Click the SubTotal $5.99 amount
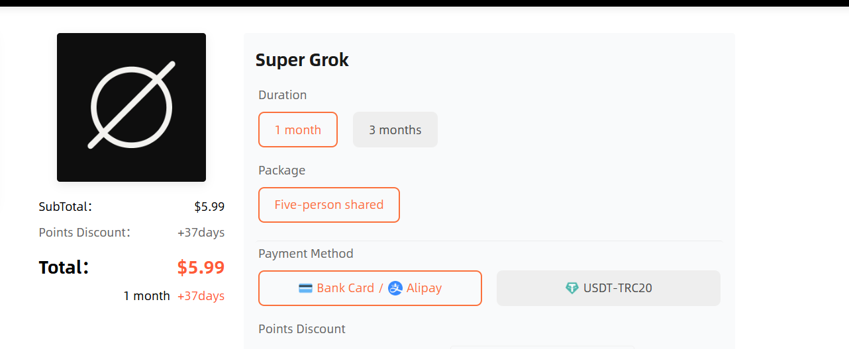 coord(209,207)
